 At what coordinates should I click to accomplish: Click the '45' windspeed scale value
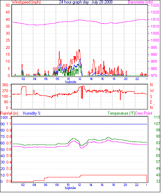pos(8,12)
